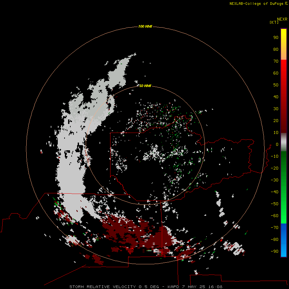Click the -30 value on velocity scale

click(275, 180)
